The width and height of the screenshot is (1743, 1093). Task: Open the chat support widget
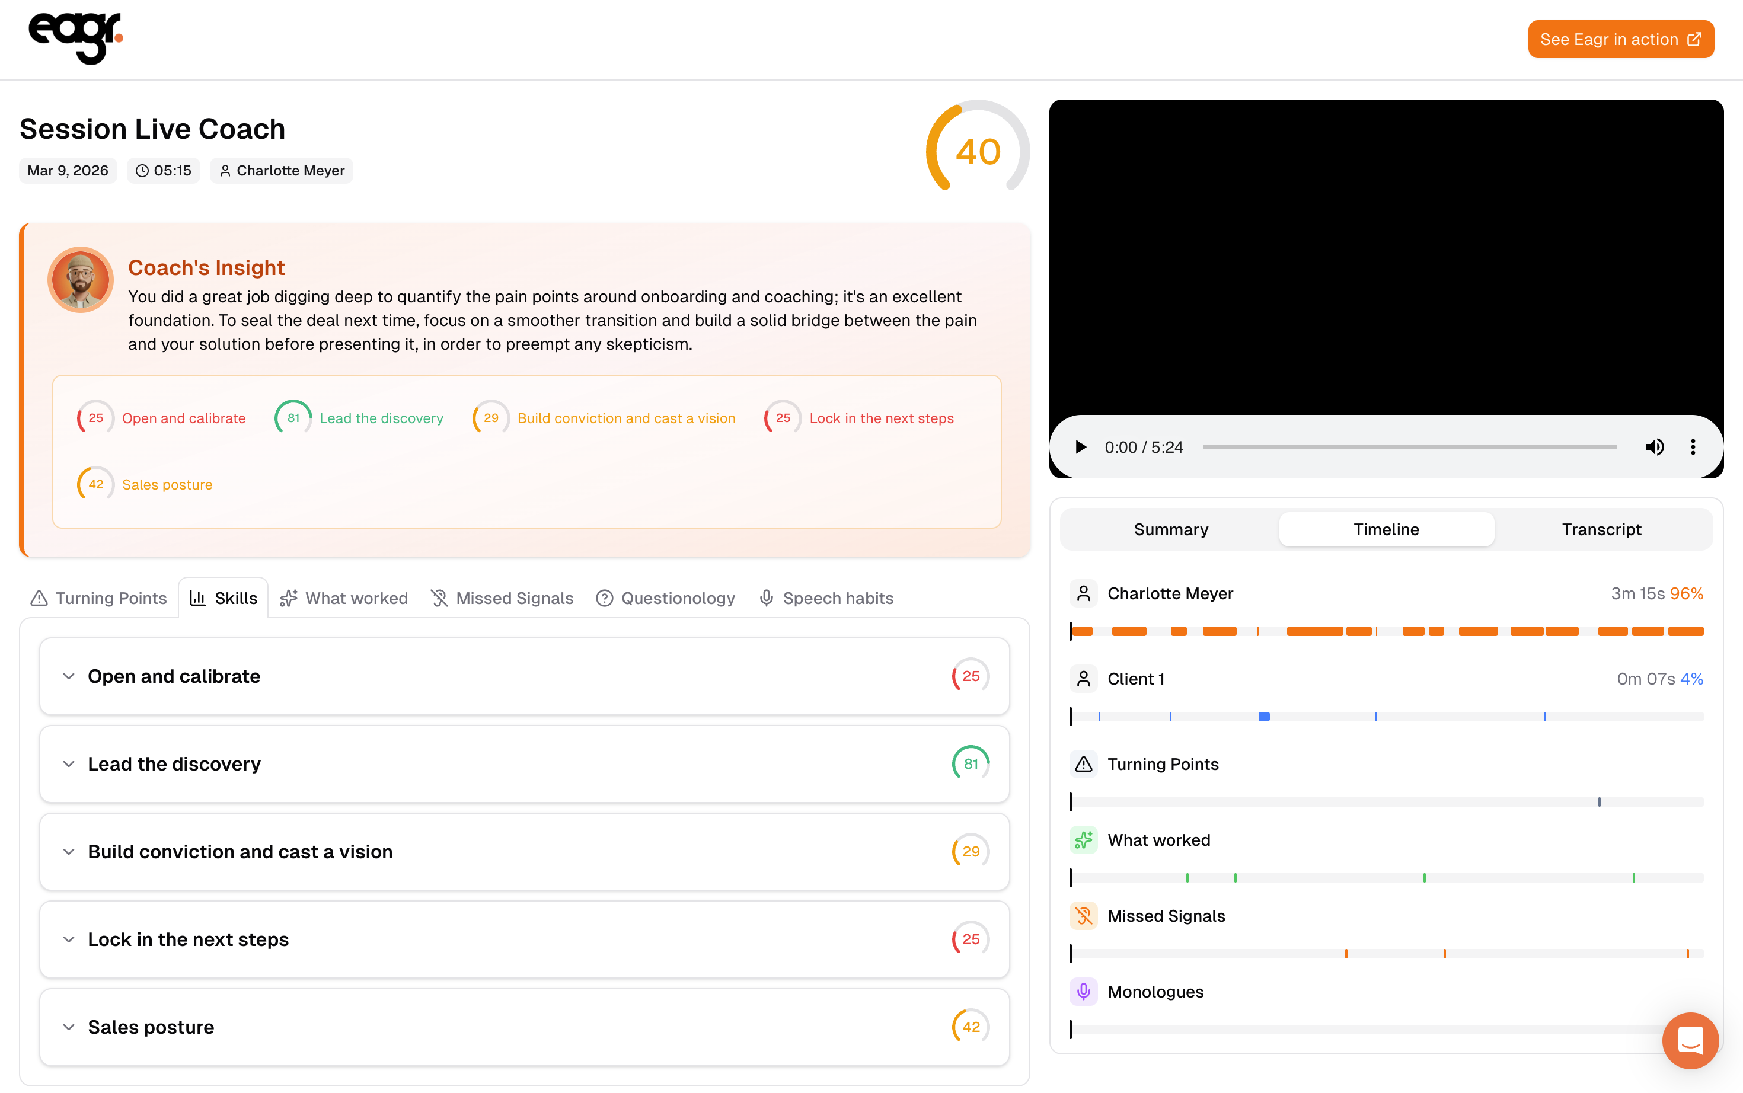(x=1690, y=1040)
